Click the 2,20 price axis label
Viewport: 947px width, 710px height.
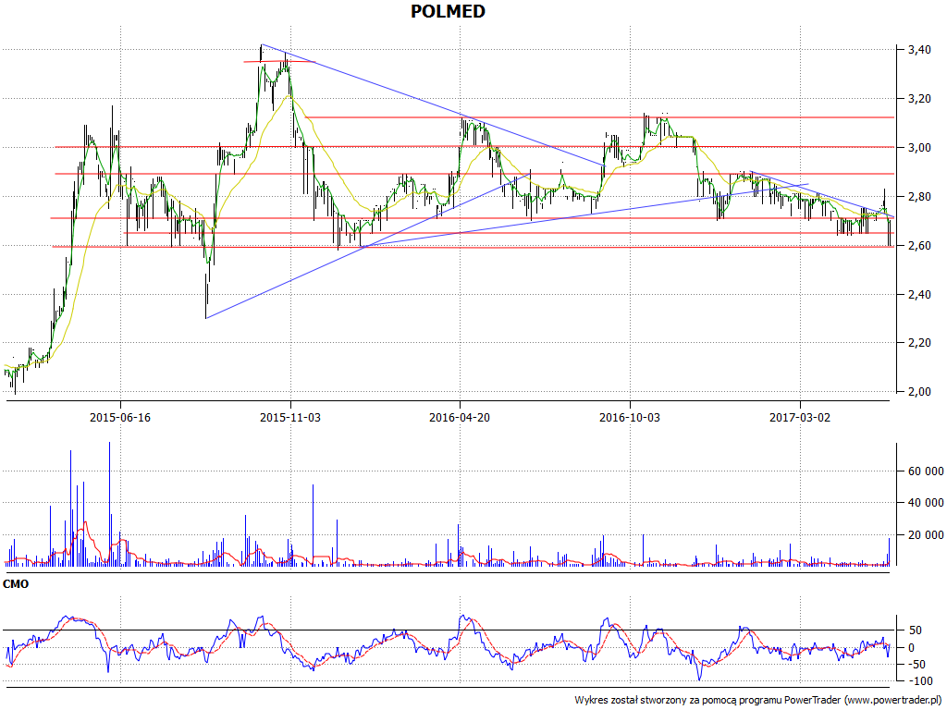click(919, 342)
